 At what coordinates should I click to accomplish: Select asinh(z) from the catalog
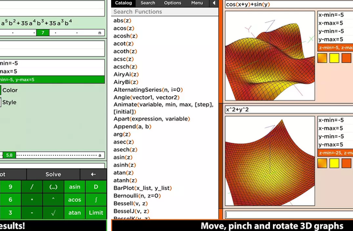pyautogui.click(x=125, y=165)
